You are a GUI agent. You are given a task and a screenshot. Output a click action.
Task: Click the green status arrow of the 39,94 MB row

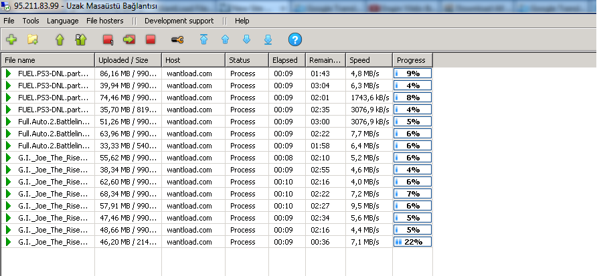[x=9, y=86]
